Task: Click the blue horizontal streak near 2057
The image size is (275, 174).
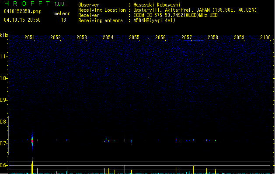Action: [194, 40]
